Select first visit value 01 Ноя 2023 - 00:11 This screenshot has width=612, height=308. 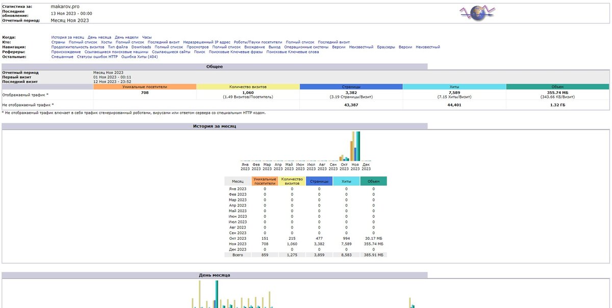click(112, 77)
